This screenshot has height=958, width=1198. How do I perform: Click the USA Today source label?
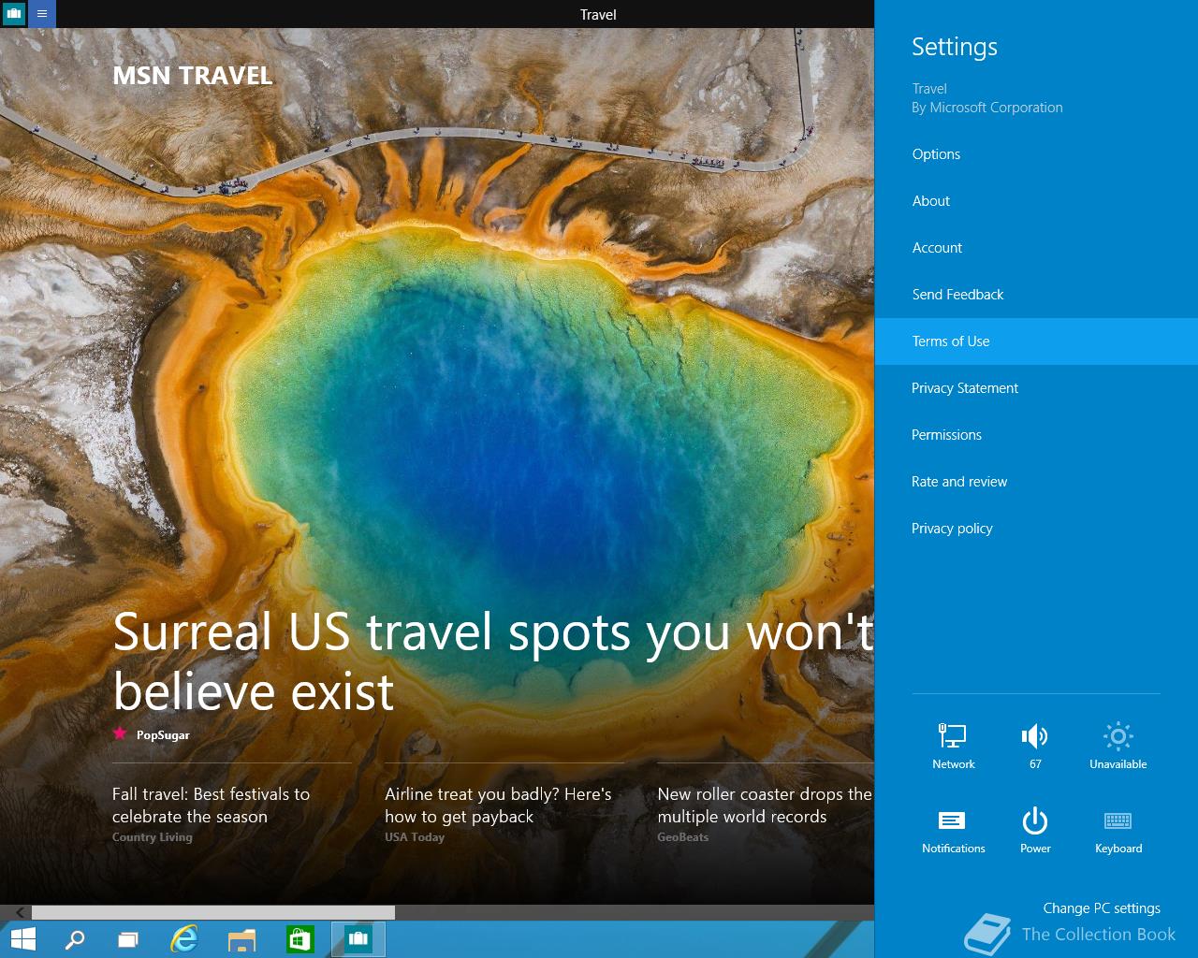tap(415, 837)
